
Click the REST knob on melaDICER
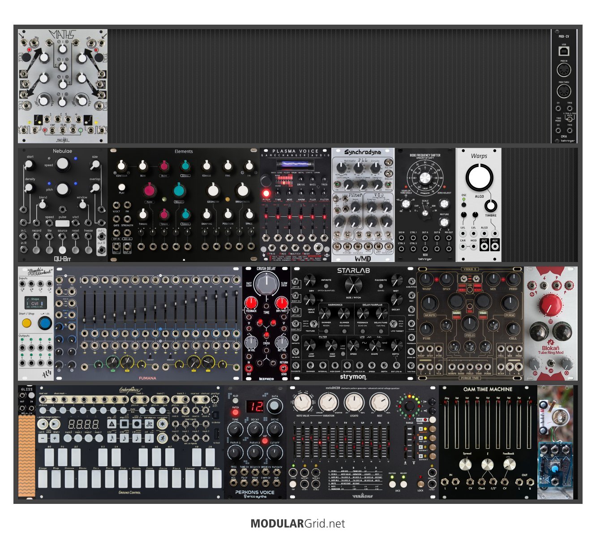tap(380, 402)
